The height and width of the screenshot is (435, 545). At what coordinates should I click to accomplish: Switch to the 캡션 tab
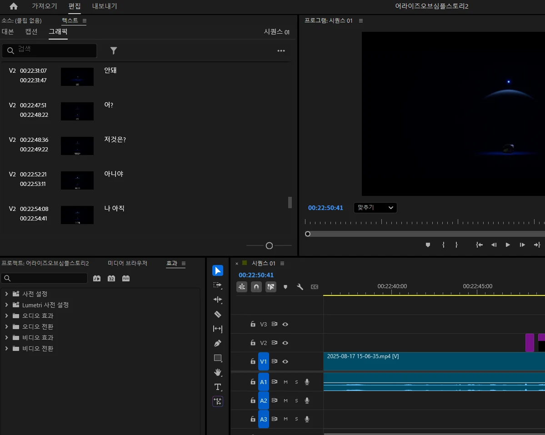(31, 32)
